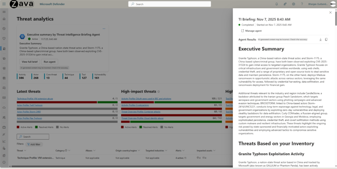Expand the Alerts column header dropdown
Viewport: 337px width, 169px height.
tap(183, 151)
